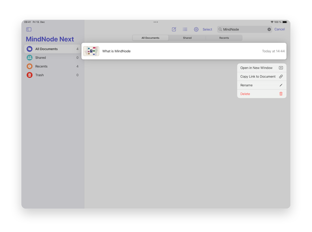Switch to the Recents segment tab
The height and width of the screenshot is (232, 312).
[x=224, y=38]
